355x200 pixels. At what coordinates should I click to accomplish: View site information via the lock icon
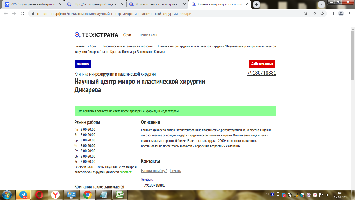click(33, 14)
